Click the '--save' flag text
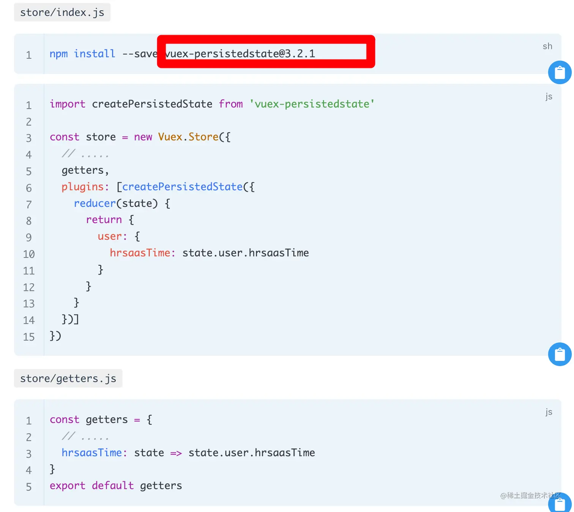574x512 pixels. point(139,54)
